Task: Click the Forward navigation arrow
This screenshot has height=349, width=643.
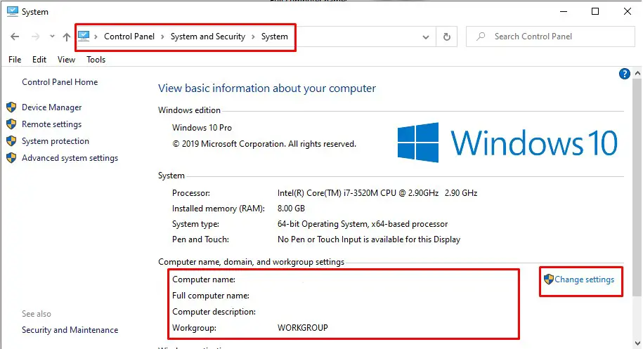Action: pos(36,37)
